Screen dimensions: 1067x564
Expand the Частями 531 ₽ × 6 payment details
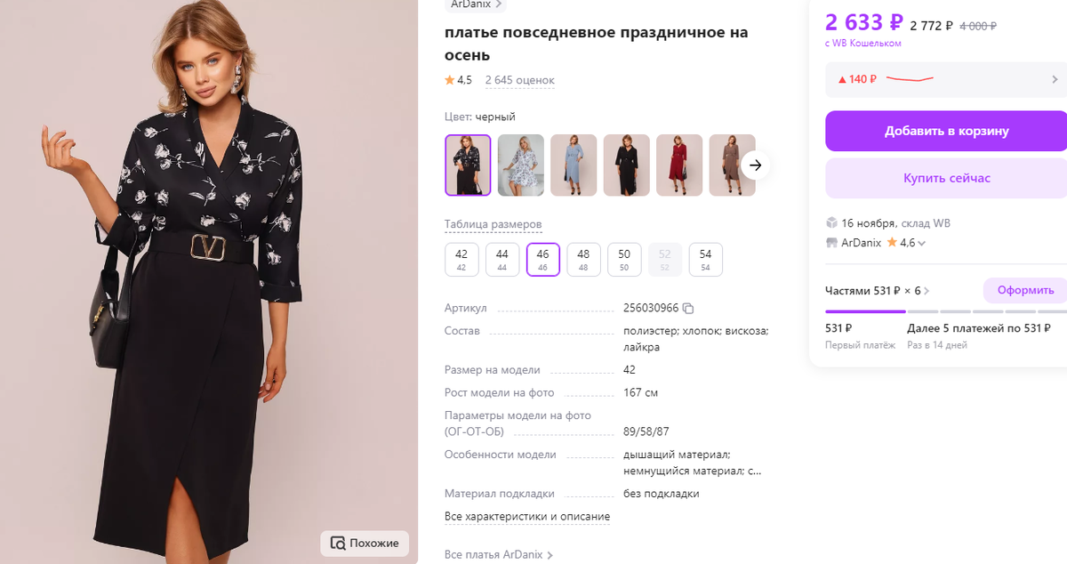point(926,290)
